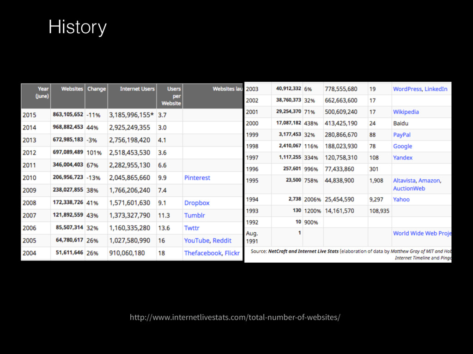Click the Google link in 1998 row

[402, 146]
